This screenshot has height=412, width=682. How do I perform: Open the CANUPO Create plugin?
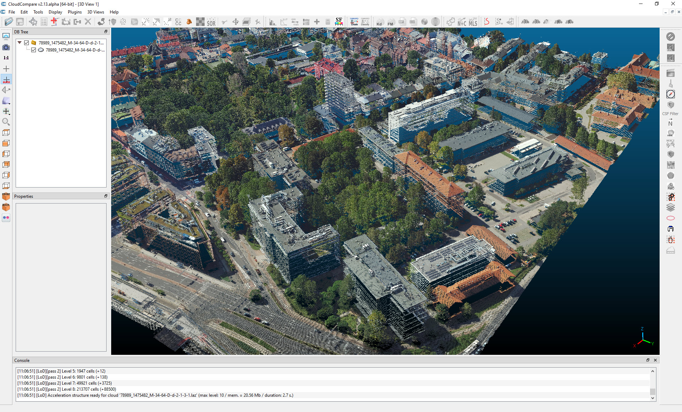click(x=354, y=22)
